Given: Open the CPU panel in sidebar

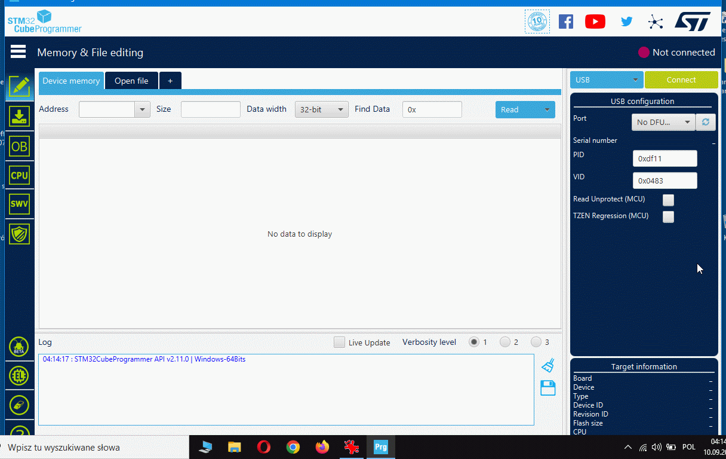Looking at the screenshot, I should point(19,175).
